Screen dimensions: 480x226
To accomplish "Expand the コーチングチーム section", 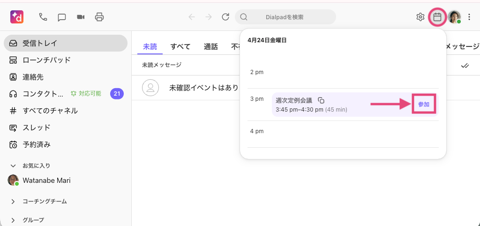I will pyautogui.click(x=13, y=202).
